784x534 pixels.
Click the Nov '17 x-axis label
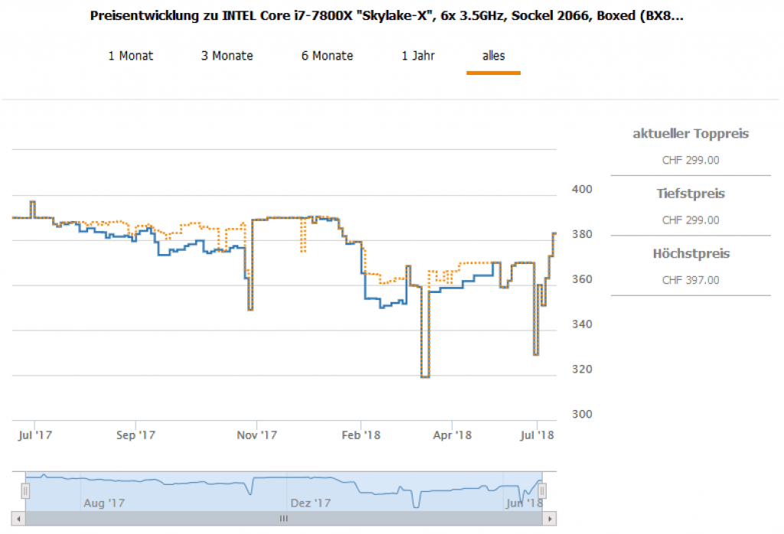coord(256,435)
